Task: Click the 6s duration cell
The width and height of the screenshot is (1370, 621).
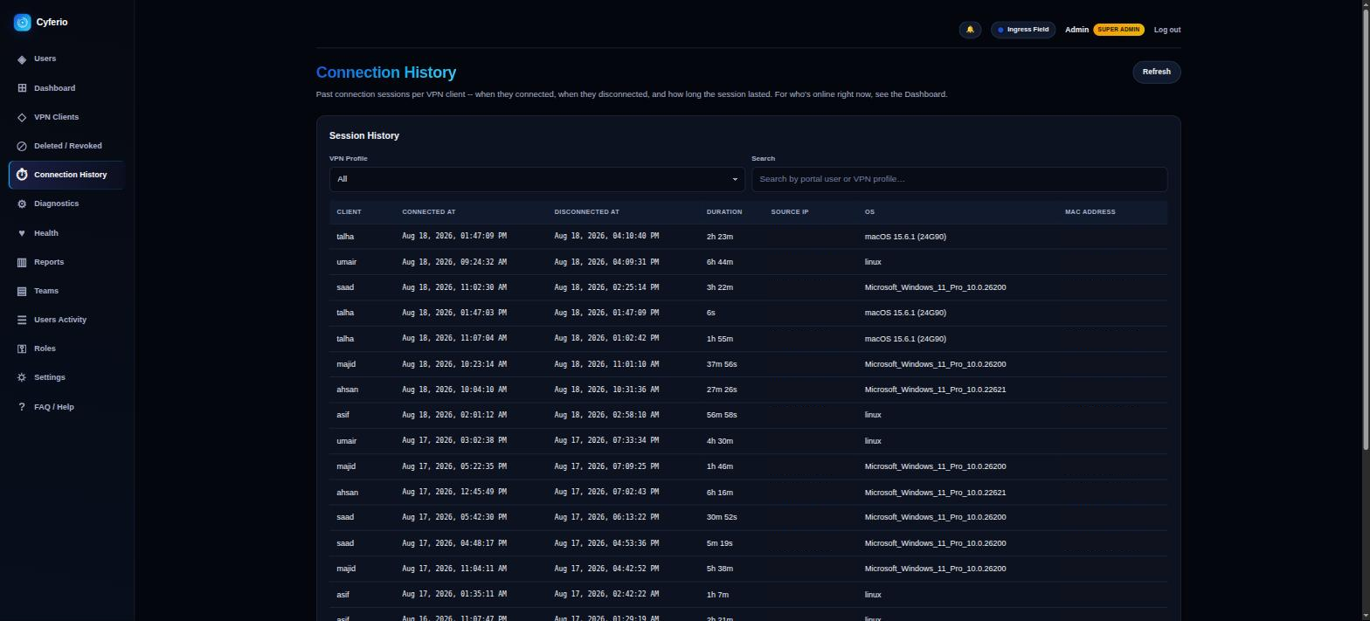Action: pos(710,313)
